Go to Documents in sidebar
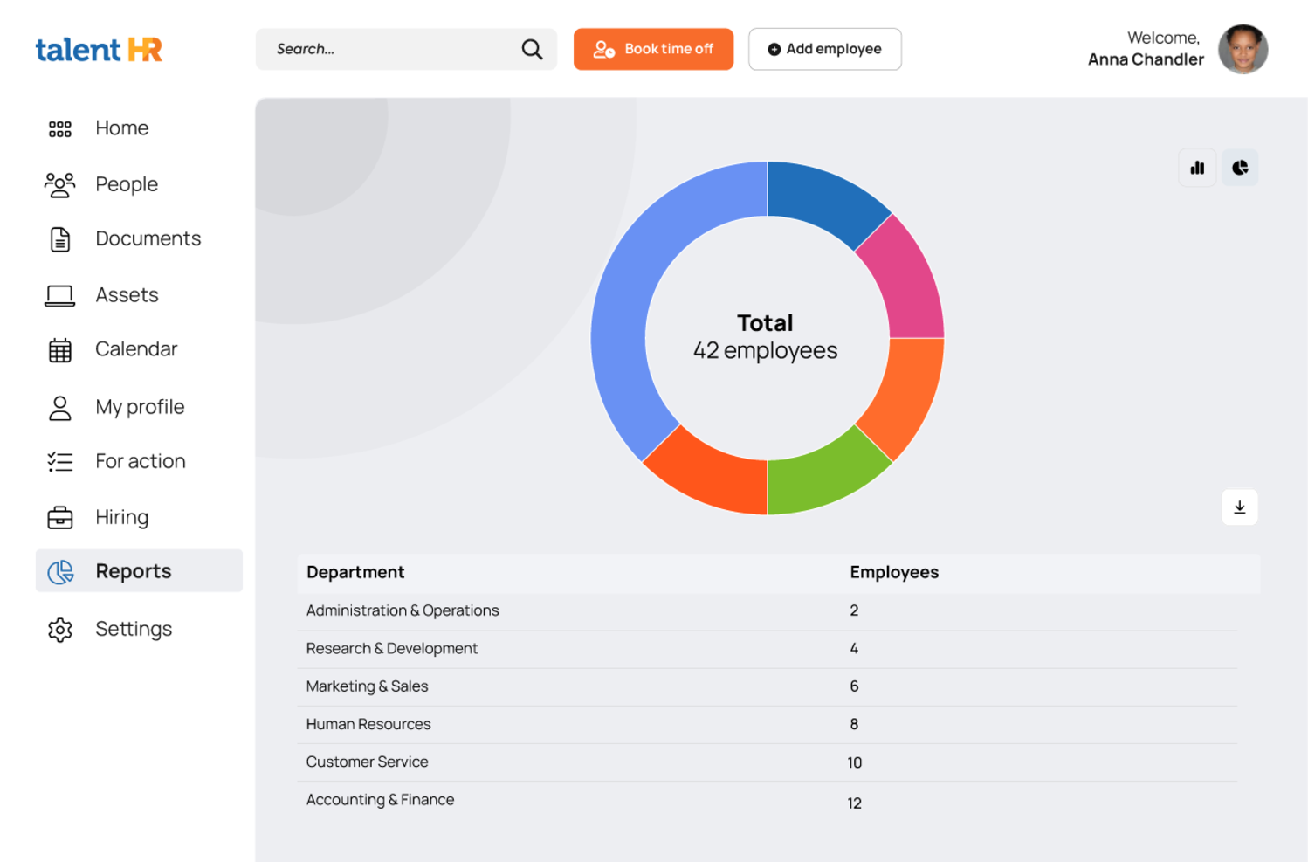The width and height of the screenshot is (1308, 862). 147,238
